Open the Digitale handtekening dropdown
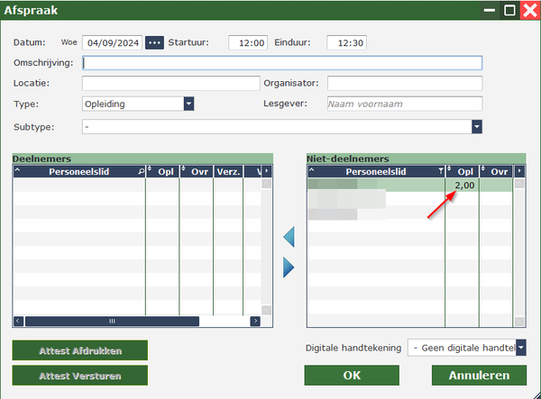541x399 pixels. [521, 348]
